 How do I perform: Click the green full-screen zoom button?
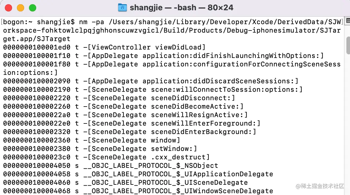(33, 8)
